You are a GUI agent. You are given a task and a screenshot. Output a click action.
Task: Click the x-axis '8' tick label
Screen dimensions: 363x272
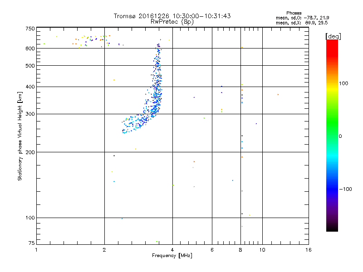pos(240,250)
